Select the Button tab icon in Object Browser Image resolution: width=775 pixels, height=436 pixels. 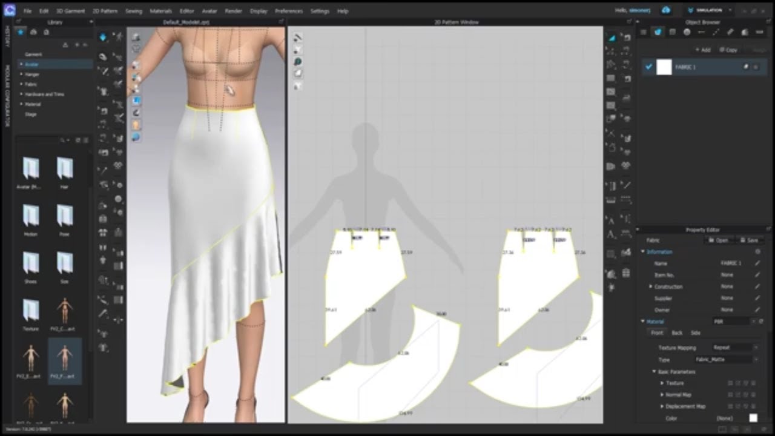pyautogui.click(x=687, y=32)
